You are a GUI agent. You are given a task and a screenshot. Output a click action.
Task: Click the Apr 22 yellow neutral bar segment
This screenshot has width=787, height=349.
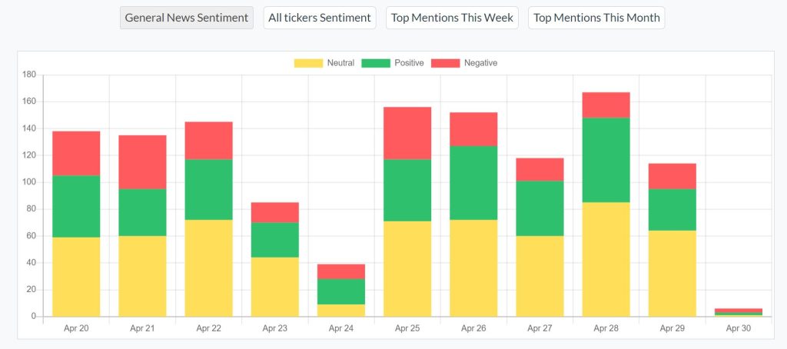point(208,268)
